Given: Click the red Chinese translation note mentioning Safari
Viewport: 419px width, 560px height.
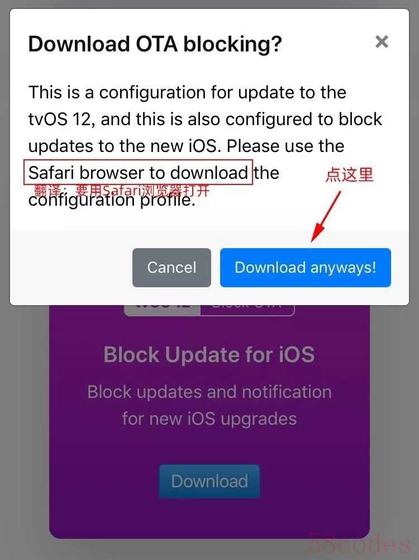Looking at the screenshot, I should coord(121,191).
